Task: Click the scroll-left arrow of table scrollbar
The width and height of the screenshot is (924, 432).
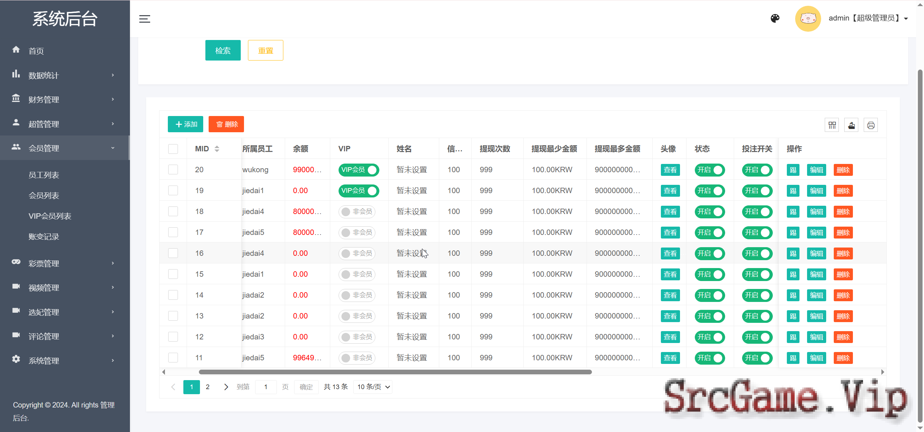Action: tap(164, 372)
